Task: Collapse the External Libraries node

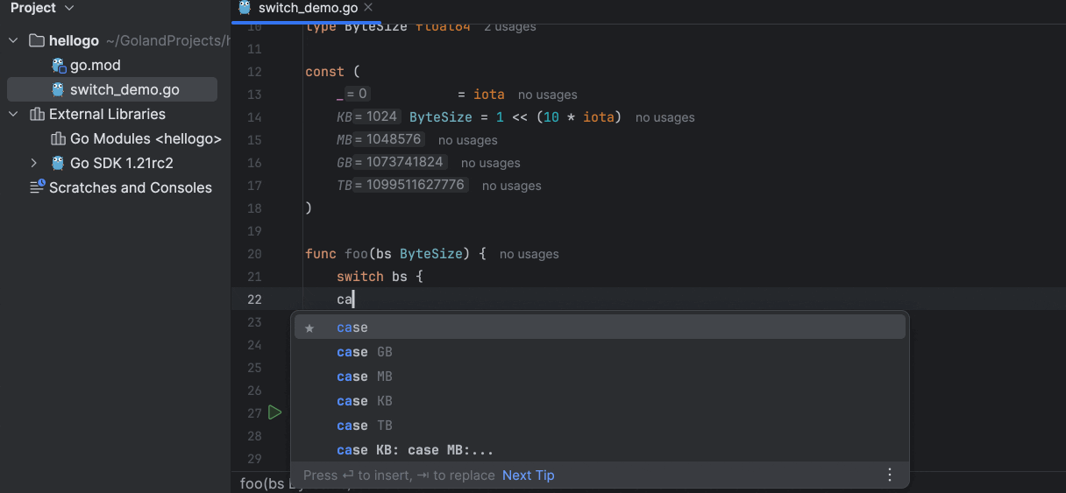Action: [13, 114]
